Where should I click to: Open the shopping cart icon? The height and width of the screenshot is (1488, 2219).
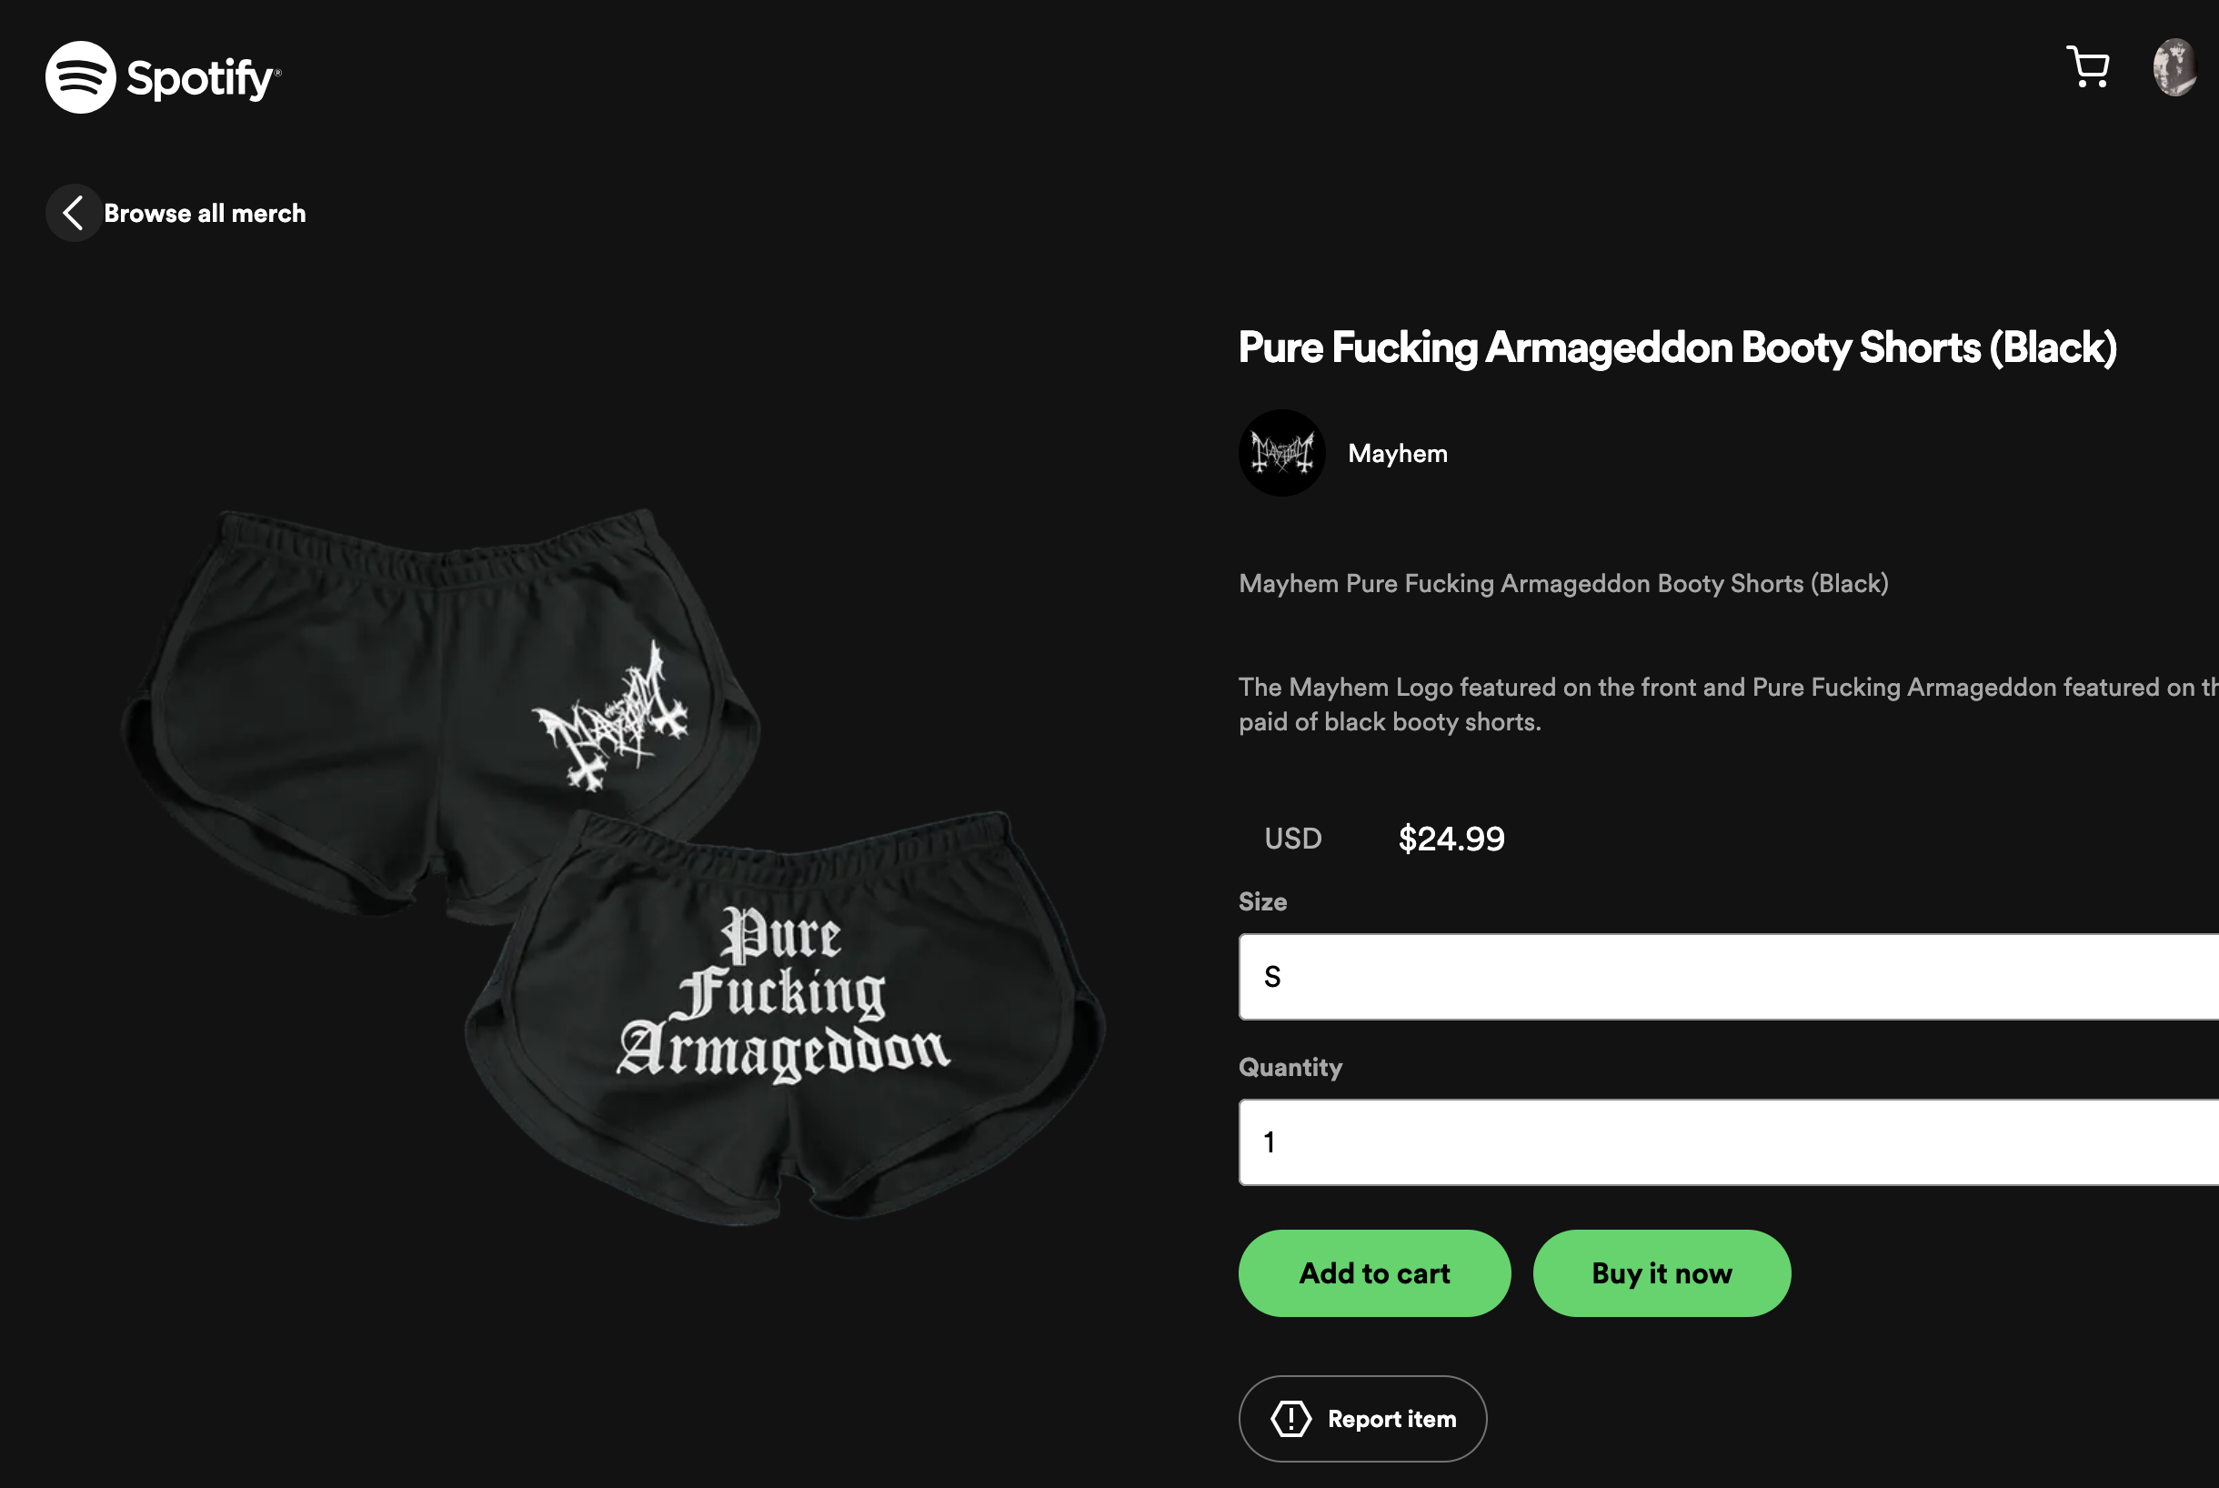2087,67
